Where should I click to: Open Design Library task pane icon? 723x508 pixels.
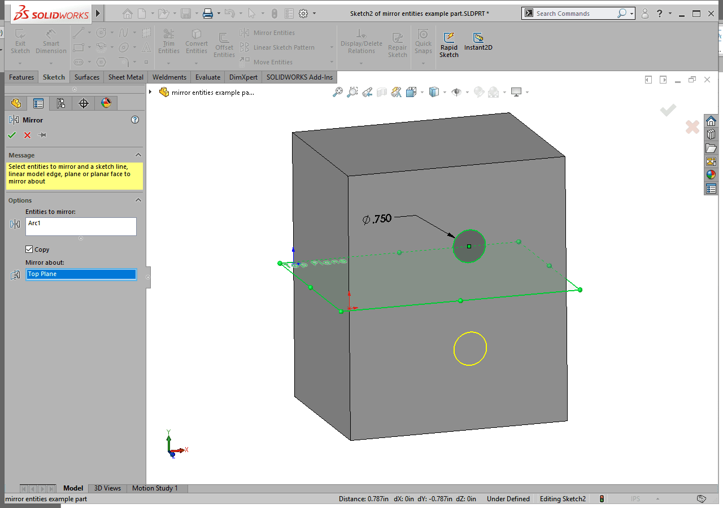pos(711,134)
